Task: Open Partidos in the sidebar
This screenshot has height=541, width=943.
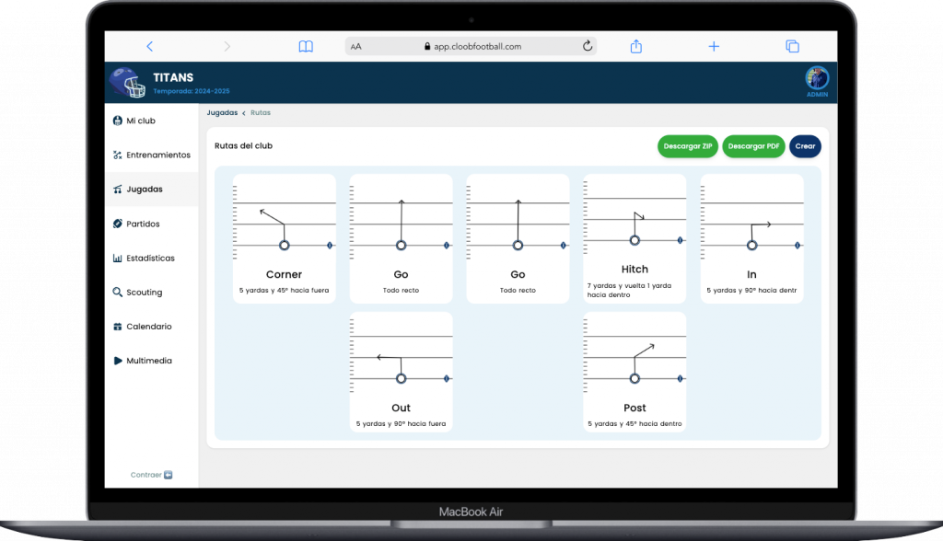Action: point(142,224)
